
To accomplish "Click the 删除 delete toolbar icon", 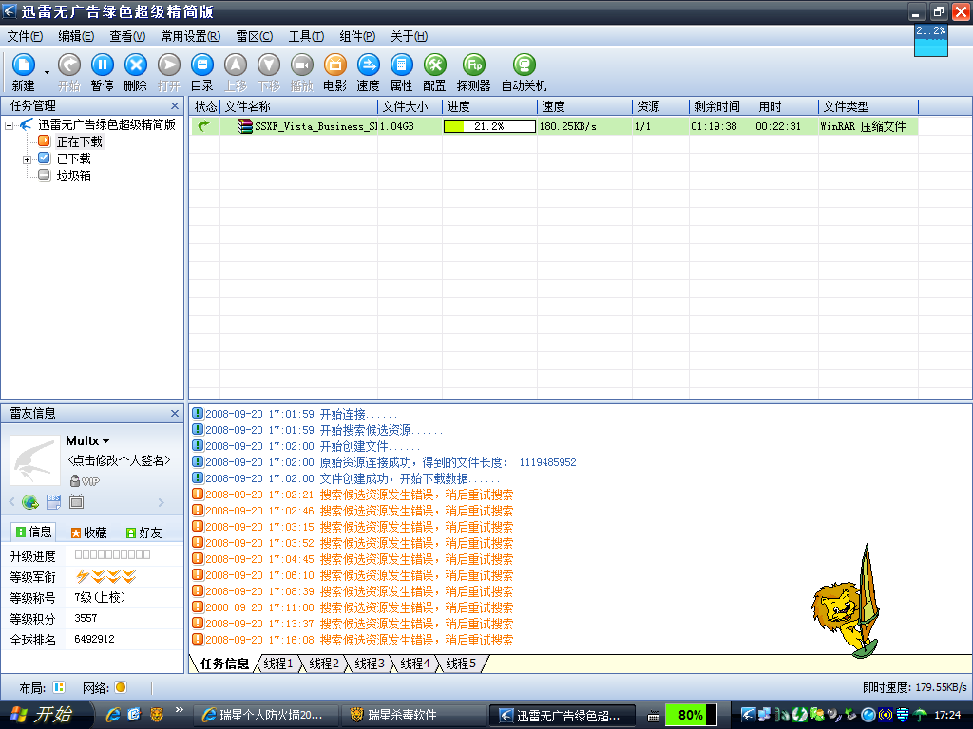I will tap(135, 65).
